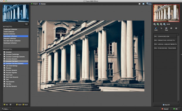The width and height of the screenshot is (182, 111).
Task: Expand the 2 Creative Effects section
Action: tap(166, 40)
